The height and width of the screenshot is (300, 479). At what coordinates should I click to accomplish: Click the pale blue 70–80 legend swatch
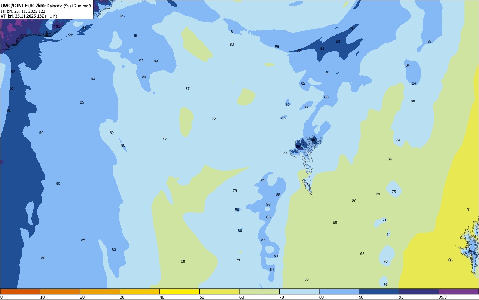click(299, 291)
